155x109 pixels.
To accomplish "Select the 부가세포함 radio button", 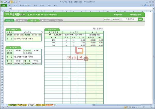I will point(66,35).
